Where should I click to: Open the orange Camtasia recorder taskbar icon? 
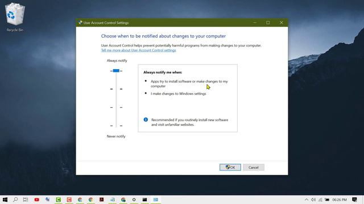(69, 199)
